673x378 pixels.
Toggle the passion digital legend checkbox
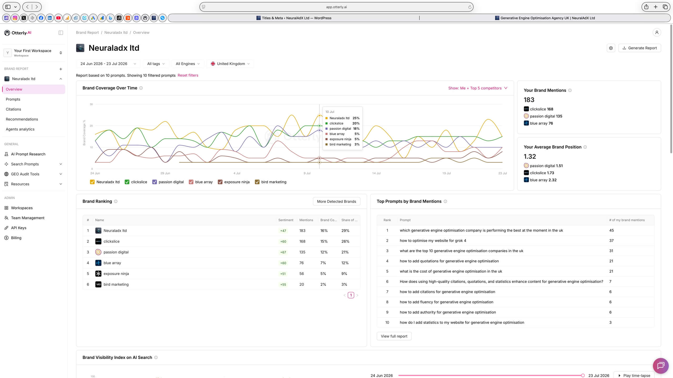click(x=155, y=182)
